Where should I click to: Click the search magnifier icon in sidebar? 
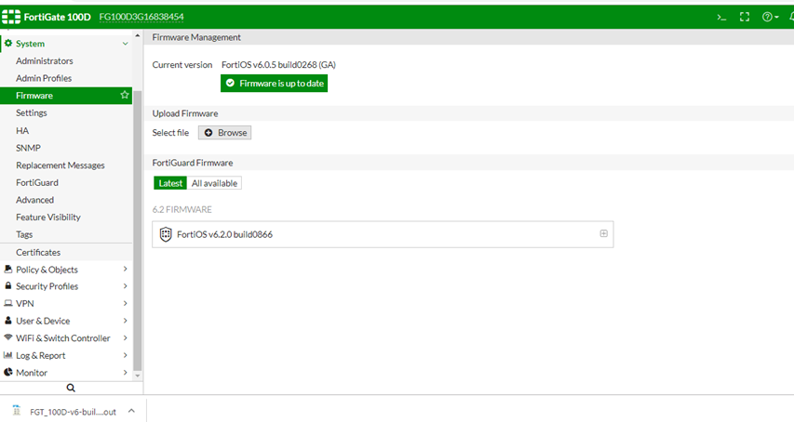pos(71,388)
